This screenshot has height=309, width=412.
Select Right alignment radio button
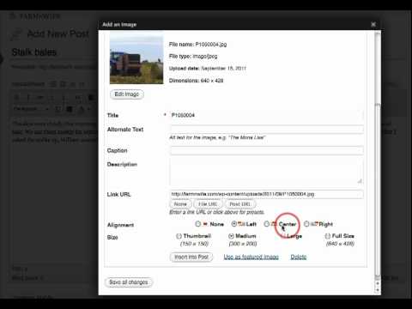pos(306,224)
